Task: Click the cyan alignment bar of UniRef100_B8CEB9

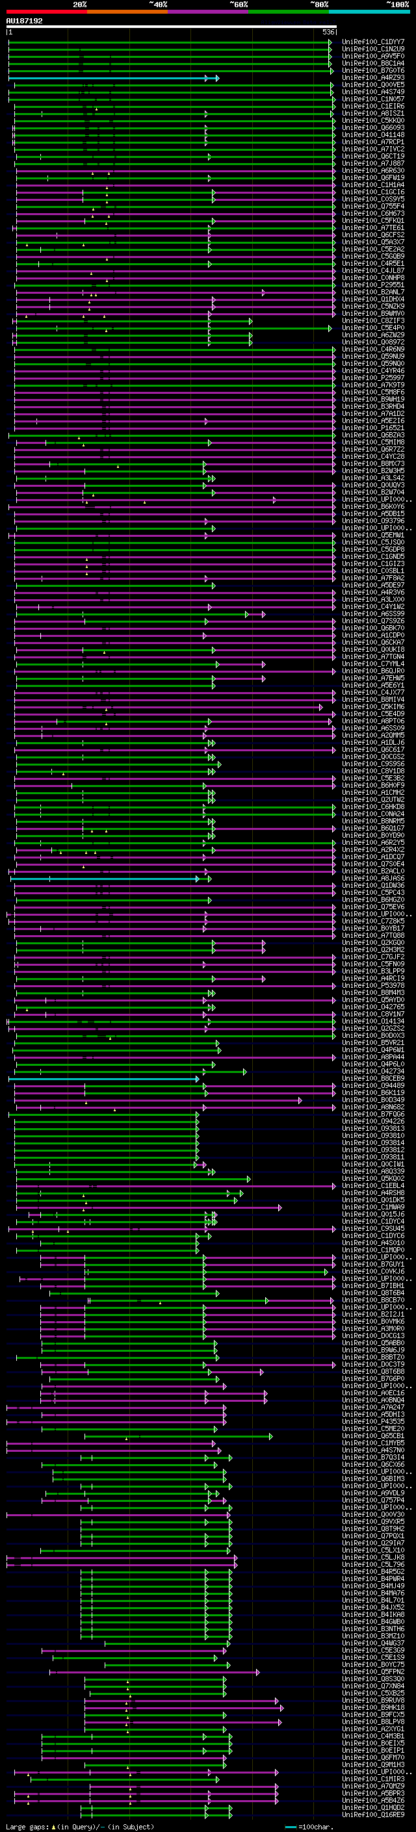Action: coord(104,1079)
